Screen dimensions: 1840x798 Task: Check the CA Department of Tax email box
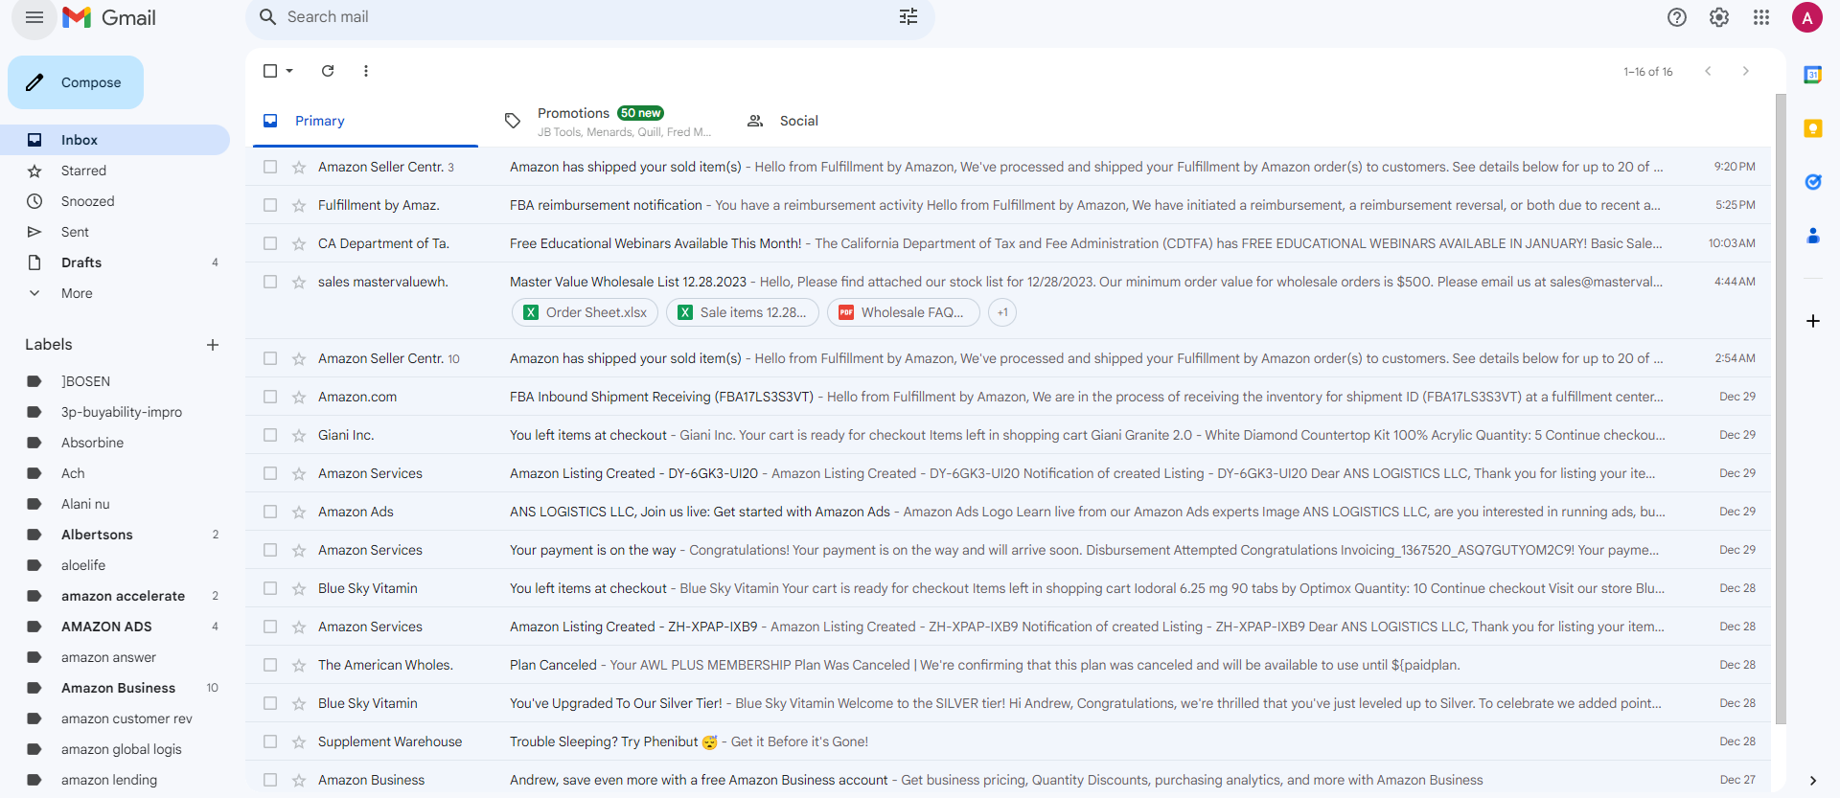pos(270,243)
